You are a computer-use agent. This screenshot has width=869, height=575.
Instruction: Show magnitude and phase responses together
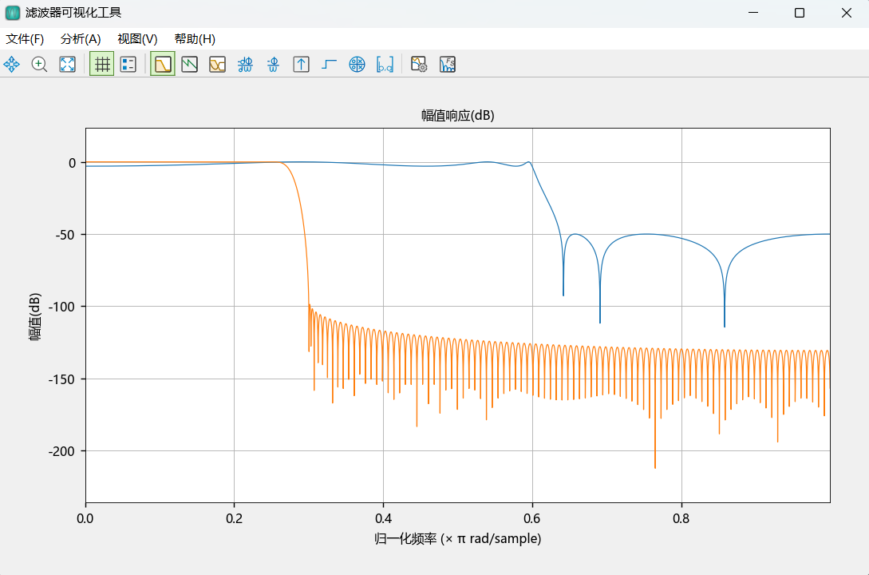217,65
